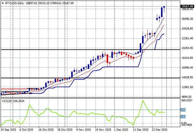Viewport: 195px width, 133px height.
Task: Click the BTCUSD,Daily chart title
Action: (15, 3)
